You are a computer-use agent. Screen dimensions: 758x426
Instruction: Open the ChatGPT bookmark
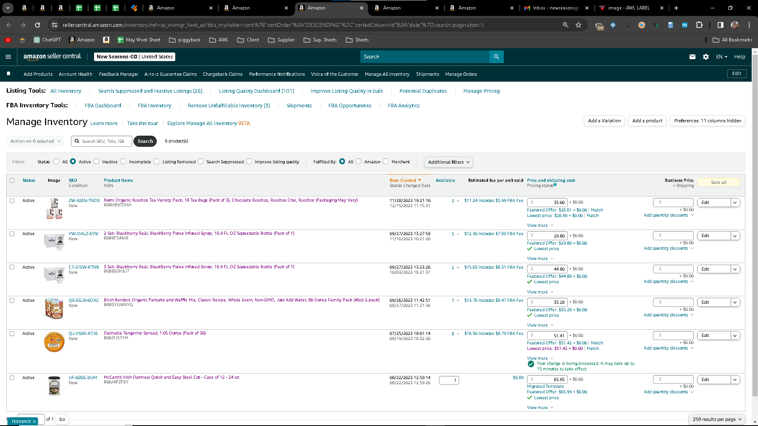click(x=47, y=40)
